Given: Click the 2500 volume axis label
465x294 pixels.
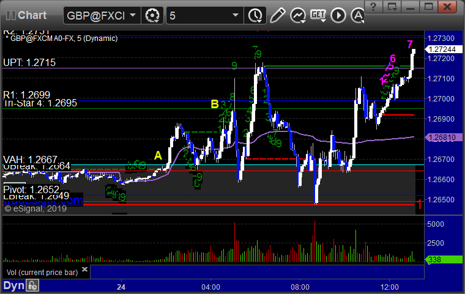Looking at the screenshot, I should [436, 243].
